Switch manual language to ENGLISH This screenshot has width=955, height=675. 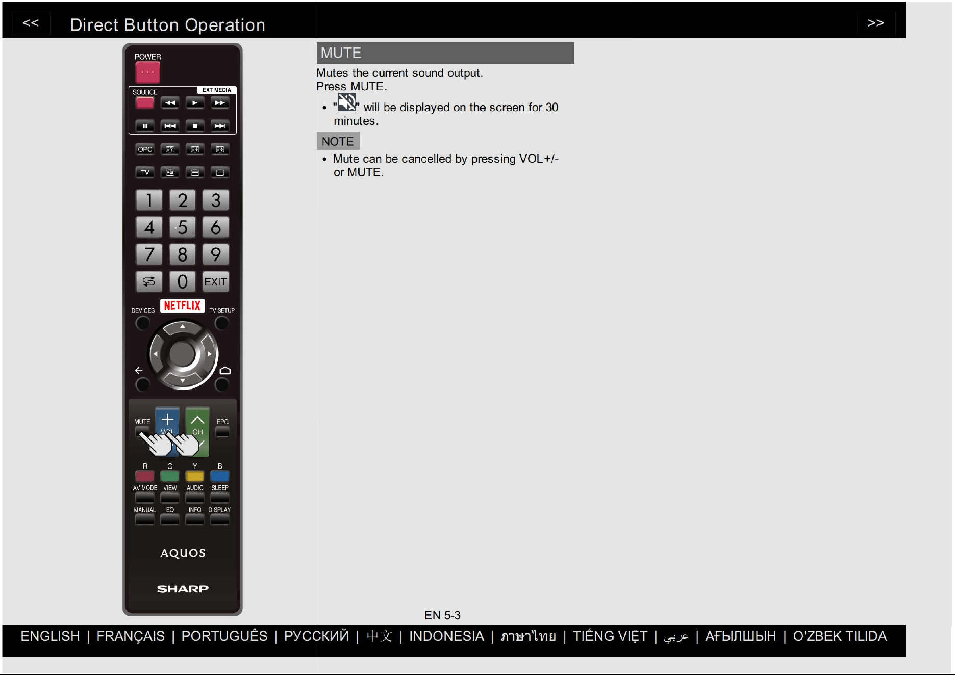50,636
